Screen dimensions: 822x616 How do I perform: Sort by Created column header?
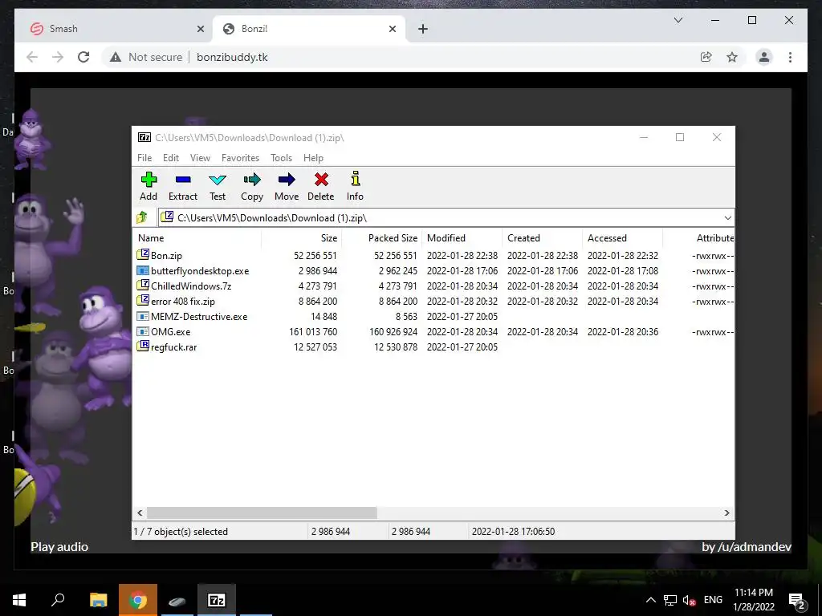(542, 237)
